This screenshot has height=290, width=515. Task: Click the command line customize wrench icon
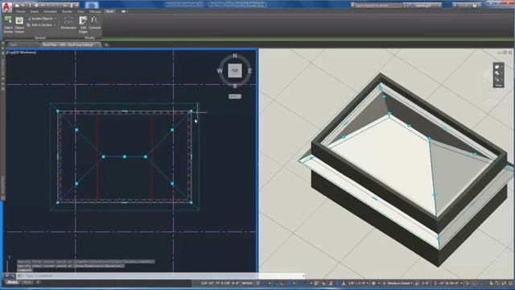[13, 275]
